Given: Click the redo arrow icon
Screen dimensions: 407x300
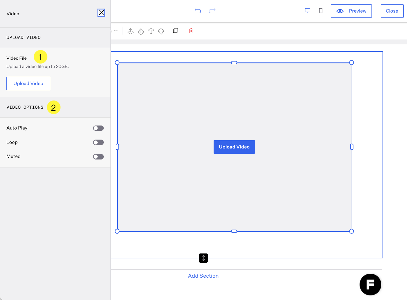Looking at the screenshot, I should (x=212, y=11).
